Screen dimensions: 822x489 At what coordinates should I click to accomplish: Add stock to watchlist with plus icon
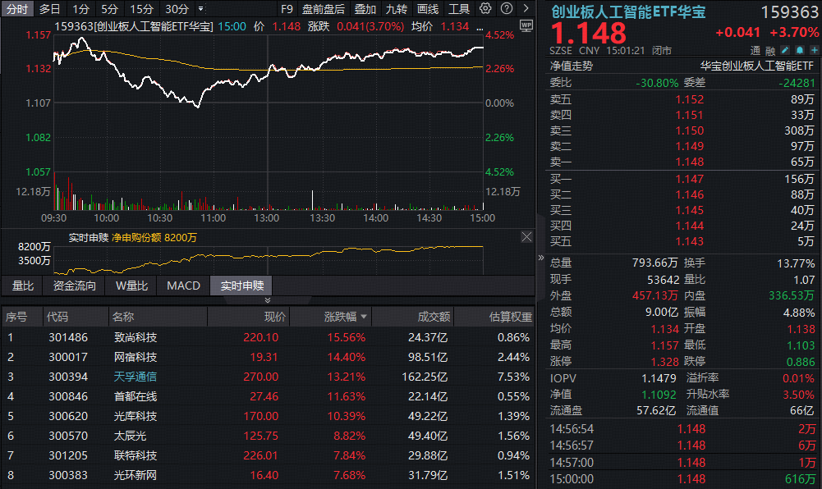point(813,50)
